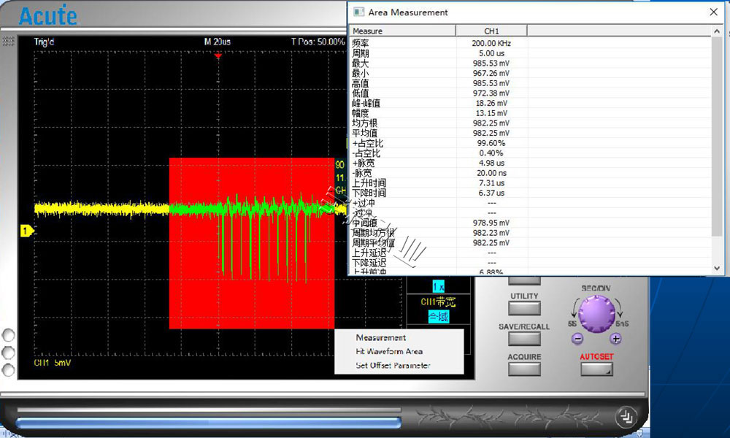
Task: Click the Measure column header
Action: click(x=402, y=31)
